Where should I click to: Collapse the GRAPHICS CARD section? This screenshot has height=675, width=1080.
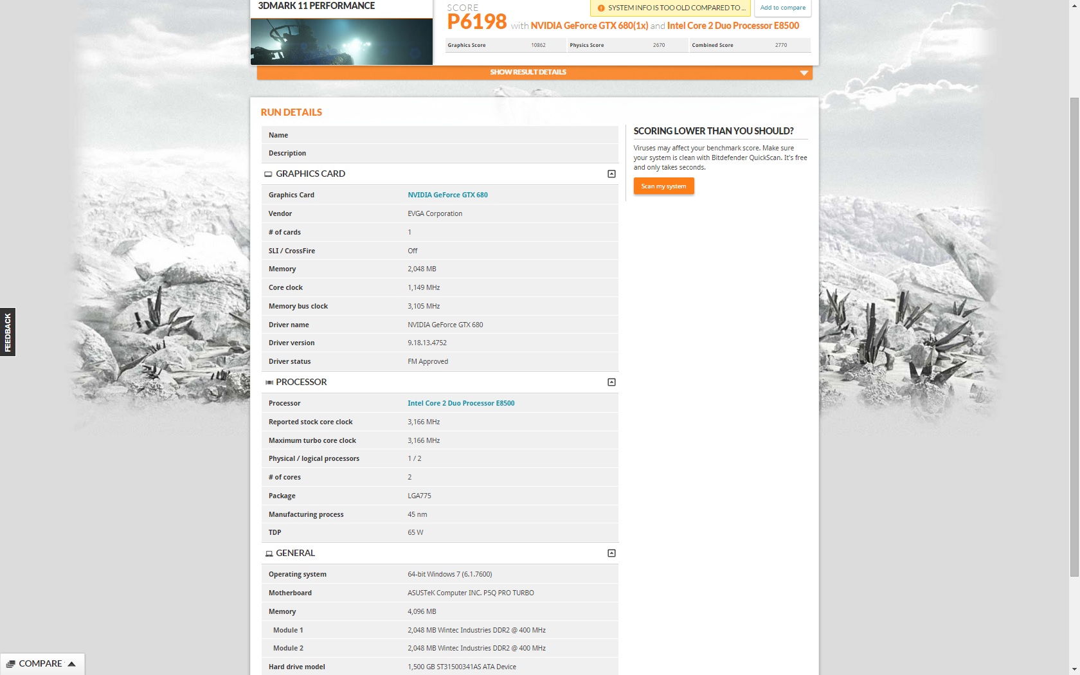(611, 174)
